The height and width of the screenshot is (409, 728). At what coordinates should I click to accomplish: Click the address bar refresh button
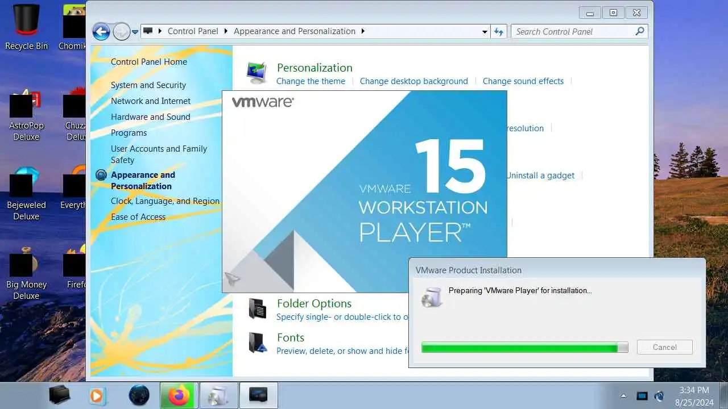(499, 32)
